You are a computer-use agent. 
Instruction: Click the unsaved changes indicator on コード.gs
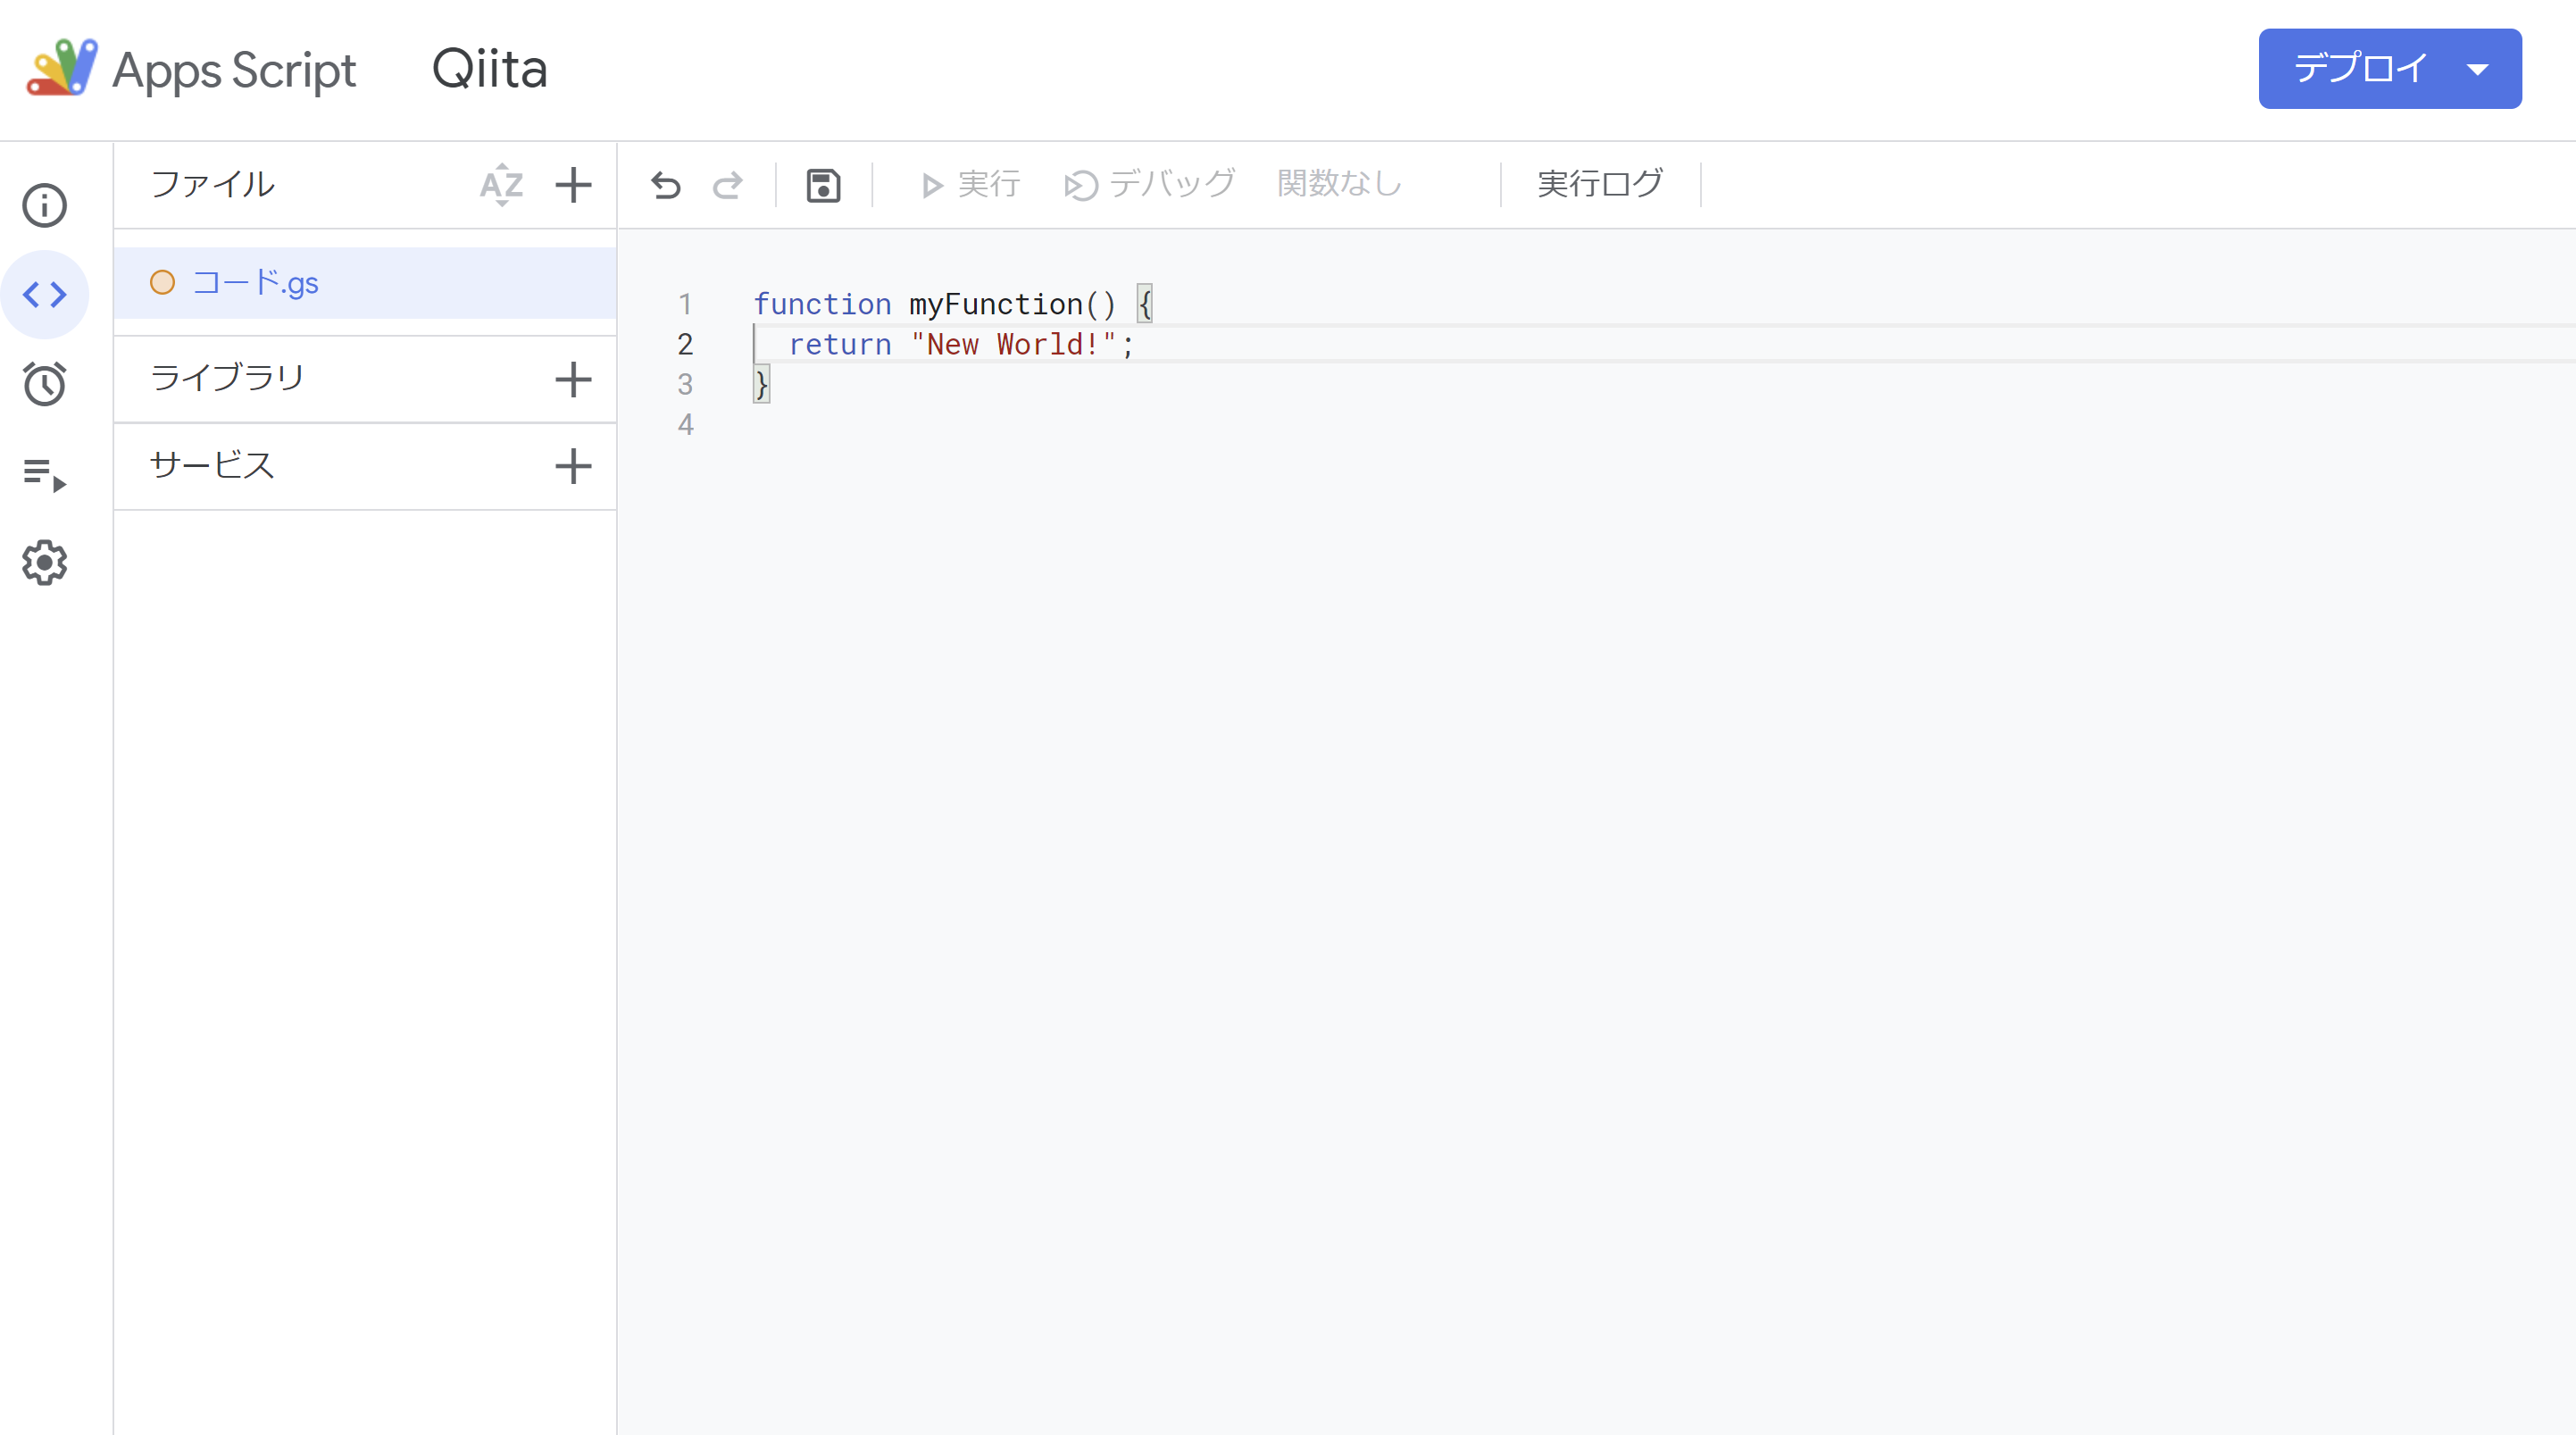(162, 282)
